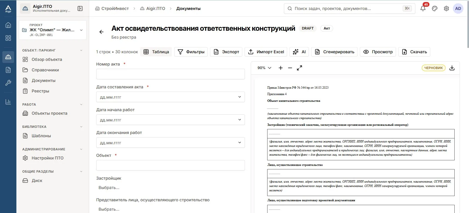469x213 pixels.
Task: Open the dashboard grid icon in rail
Action: click(x=8, y=38)
